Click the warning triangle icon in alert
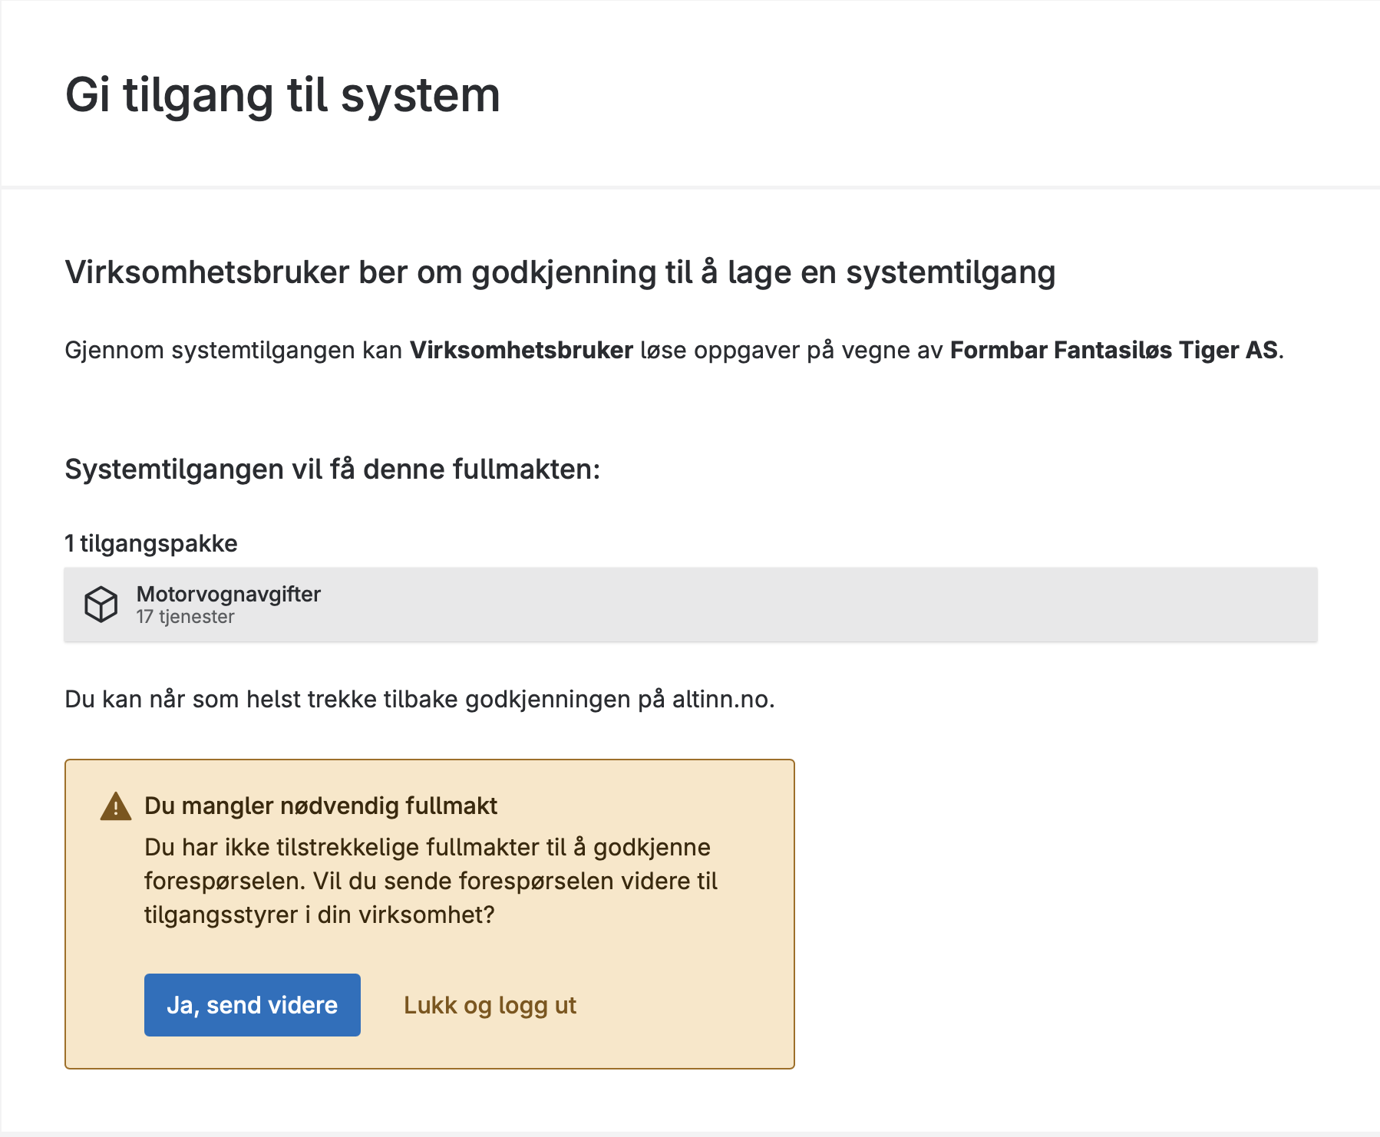Image resolution: width=1380 pixels, height=1137 pixels. point(115,806)
